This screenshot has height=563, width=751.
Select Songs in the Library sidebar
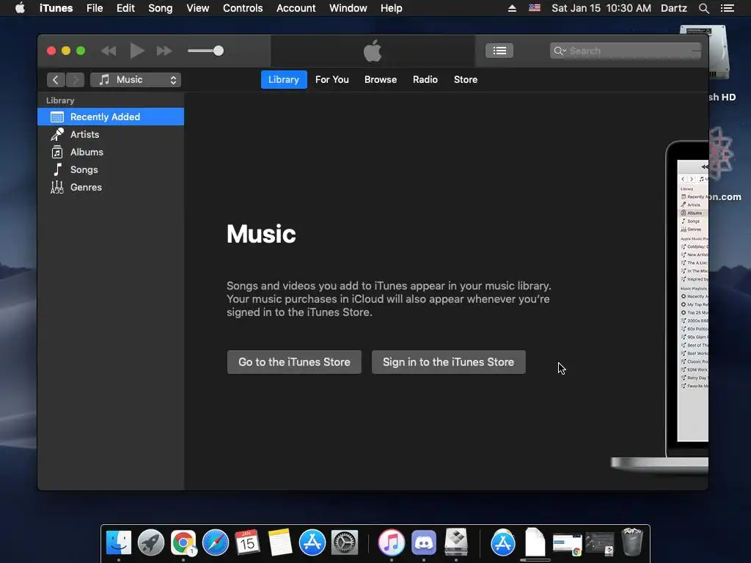111,170
